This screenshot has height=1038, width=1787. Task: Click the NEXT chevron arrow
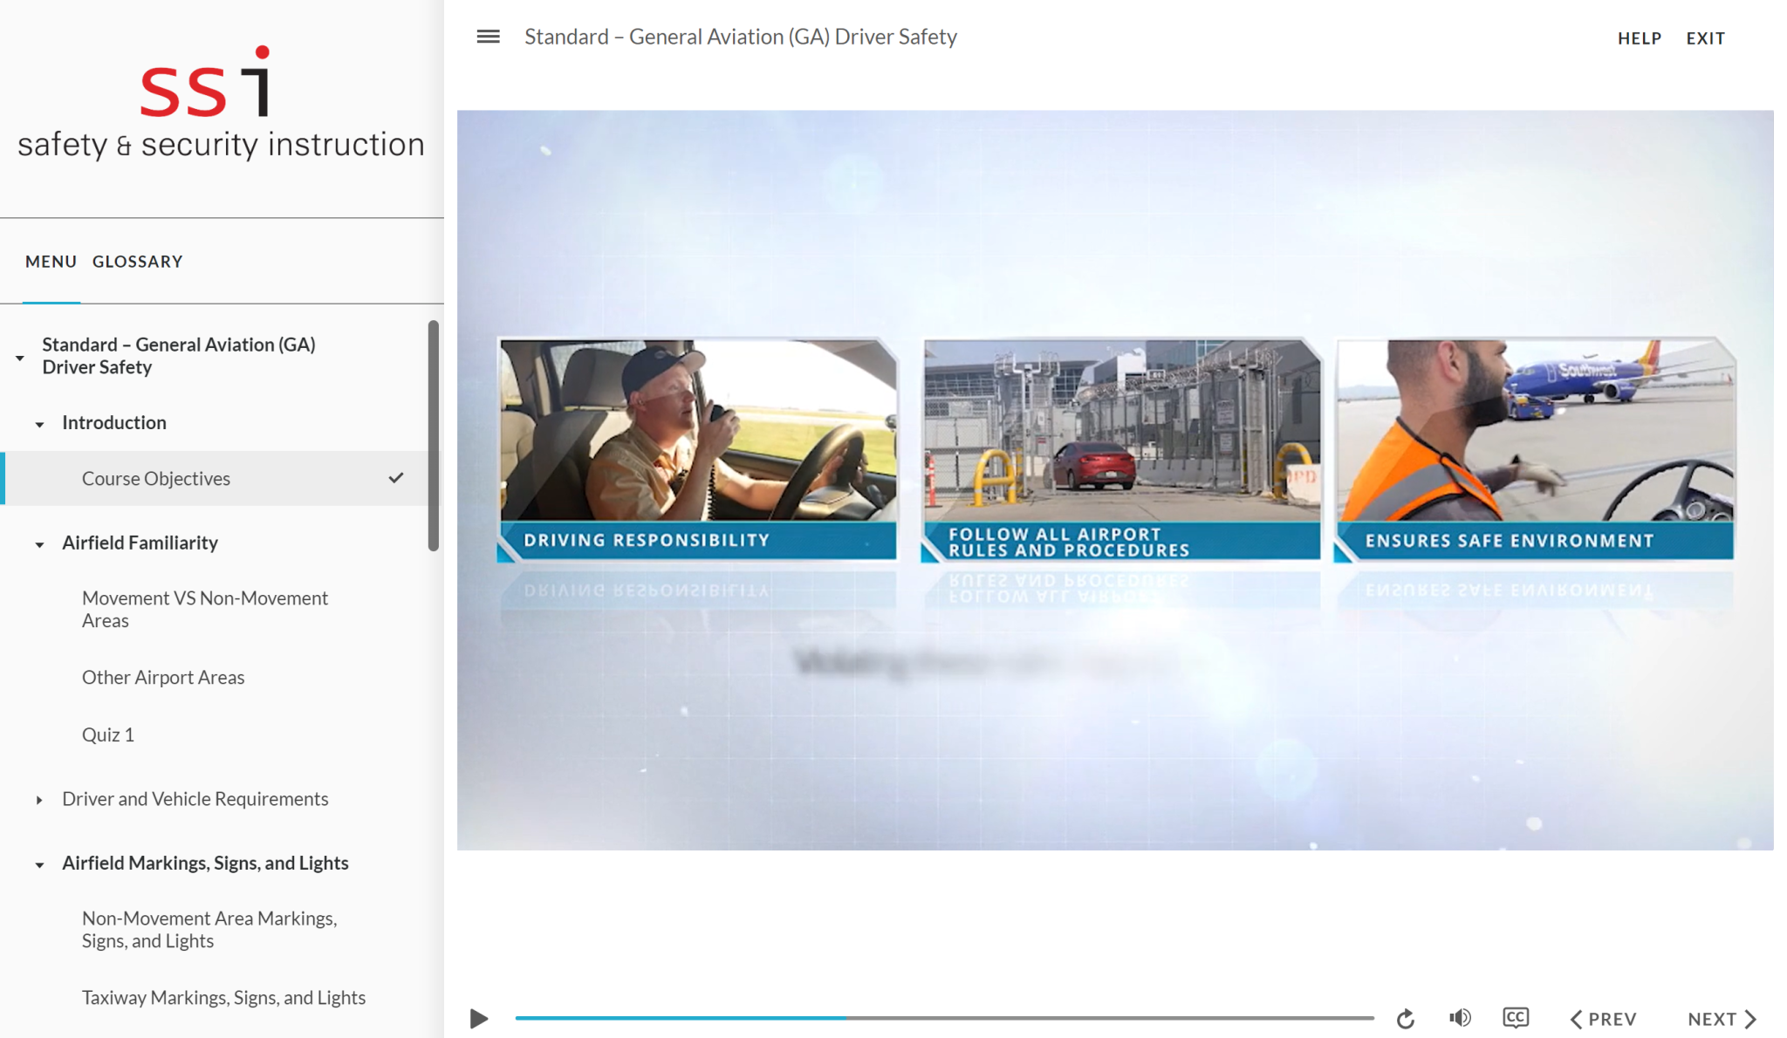coord(1751,1018)
